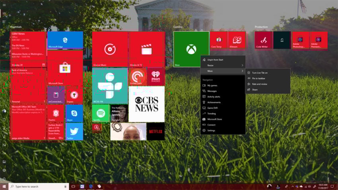The height and width of the screenshot is (190, 338).
Task: Open the Bank of America Personal mail tile
Action: click(x=28, y=86)
